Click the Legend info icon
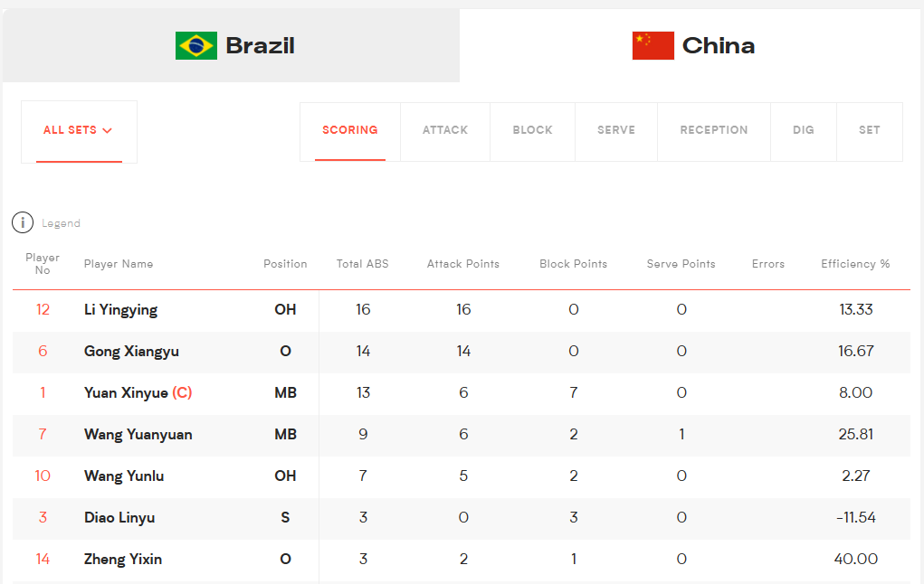 point(23,222)
